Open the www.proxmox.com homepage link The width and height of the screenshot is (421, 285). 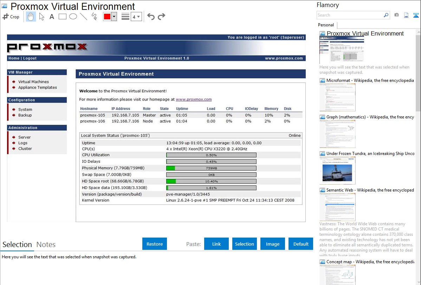coord(194,99)
